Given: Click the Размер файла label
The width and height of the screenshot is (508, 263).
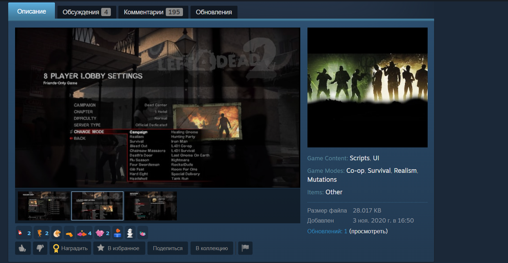Looking at the screenshot, I should [x=327, y=210].
